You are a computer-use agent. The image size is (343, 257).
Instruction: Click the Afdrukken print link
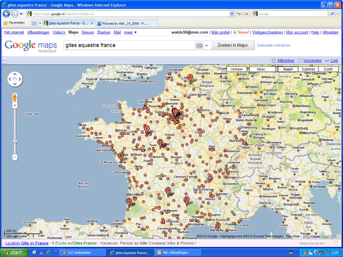[286, 61]
